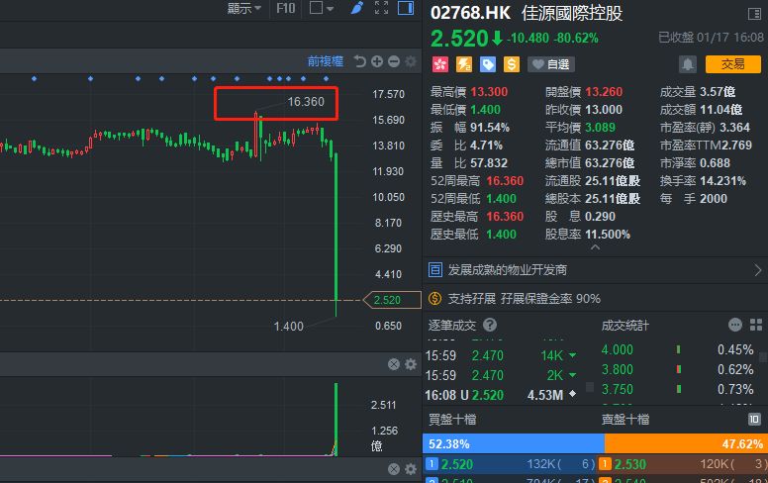Set a price alert with bell icon
This screenshot has width=768, height=483.
[688, 64]
